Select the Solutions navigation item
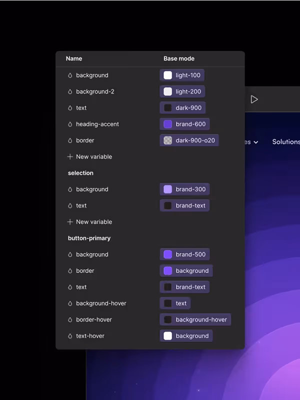 pos(286,142)
